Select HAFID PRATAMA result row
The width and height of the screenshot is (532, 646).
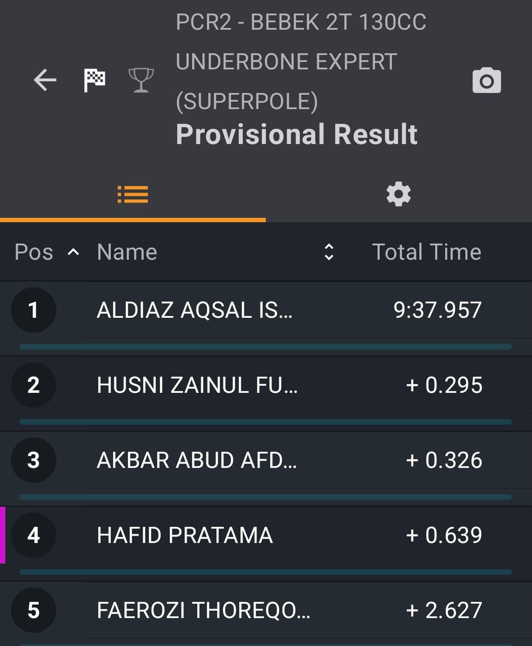coord(266,535)
